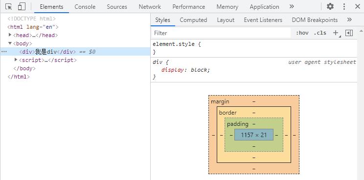Click the margin label in box model

(x=220, y=101)
